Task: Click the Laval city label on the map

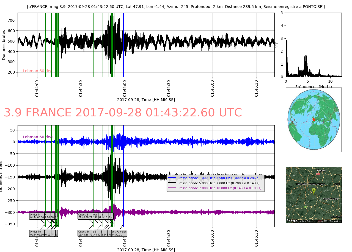Action: pyautogui.click(x=337, y=184)
